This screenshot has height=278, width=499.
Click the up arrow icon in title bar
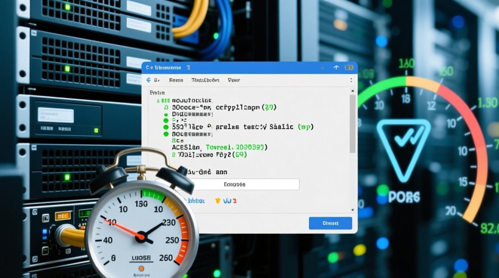336,67
